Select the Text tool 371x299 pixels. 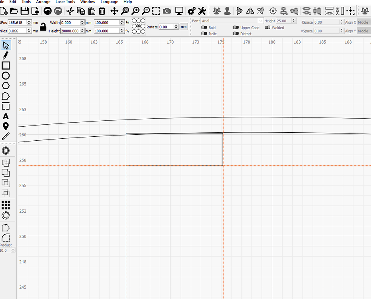click(x=6, y=116)
